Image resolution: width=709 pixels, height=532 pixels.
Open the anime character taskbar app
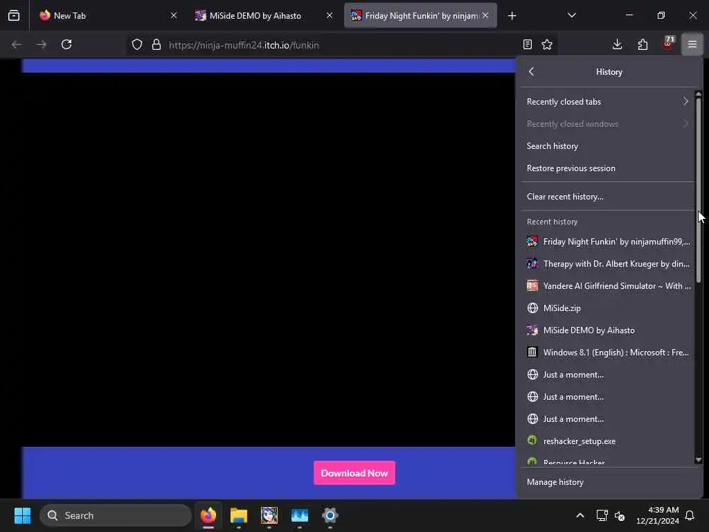(269, 515)
